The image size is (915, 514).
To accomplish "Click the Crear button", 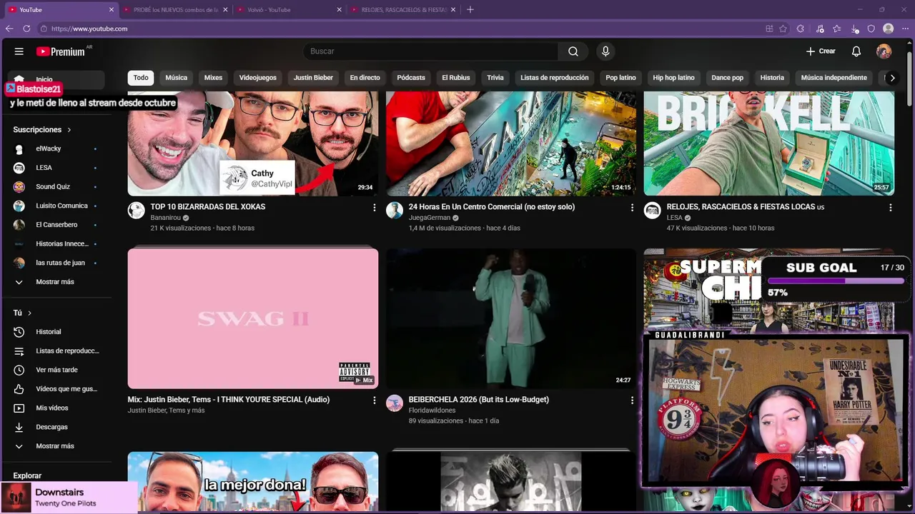I will click(821, 51).
